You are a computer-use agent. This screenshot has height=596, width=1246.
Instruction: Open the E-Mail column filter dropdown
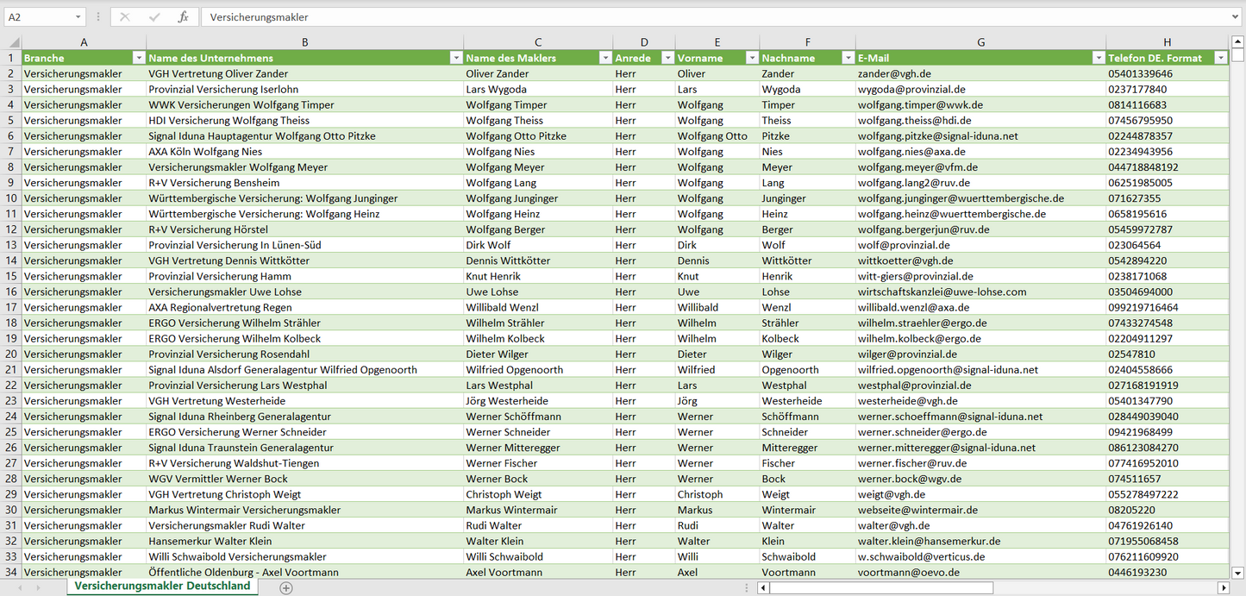pos(1098,58)
